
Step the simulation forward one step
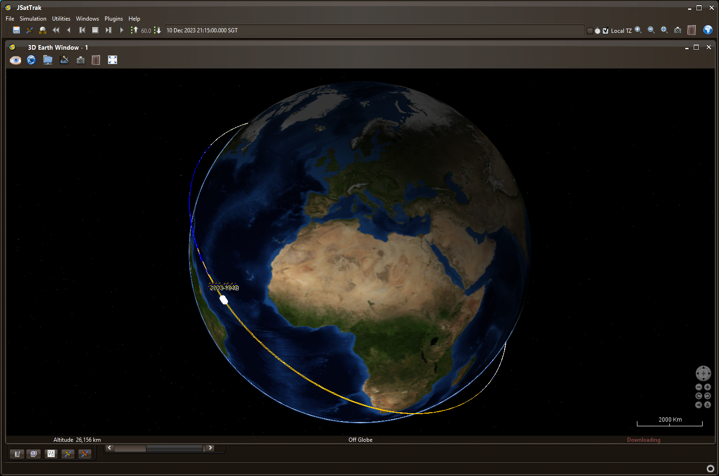tap(108, 30)
